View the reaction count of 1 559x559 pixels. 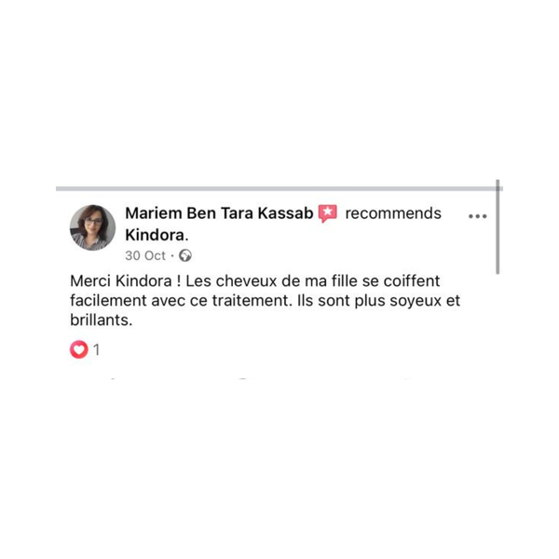96,350
